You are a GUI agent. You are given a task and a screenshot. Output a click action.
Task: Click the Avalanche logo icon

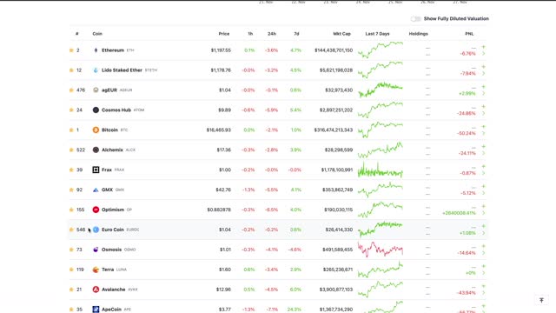click(x=96, y=290)
